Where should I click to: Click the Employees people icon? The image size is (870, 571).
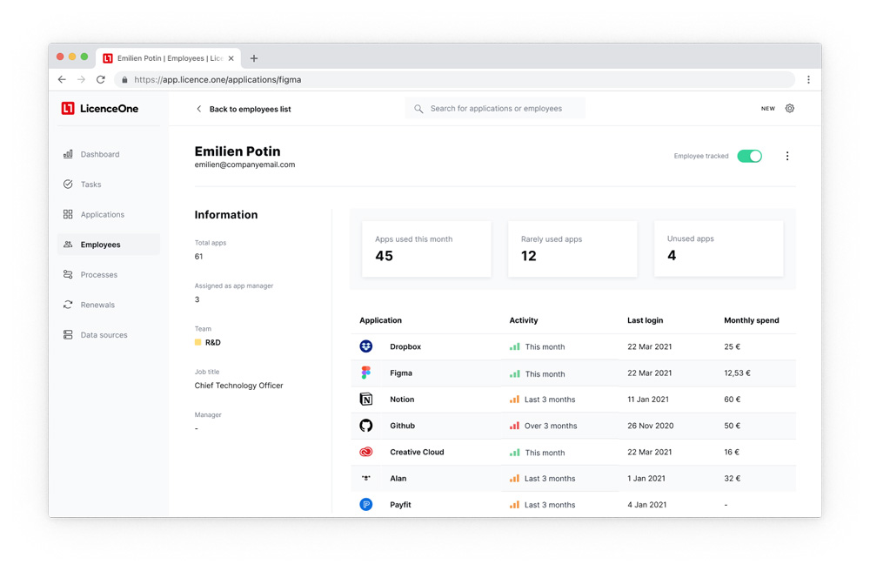click(68, 245)
